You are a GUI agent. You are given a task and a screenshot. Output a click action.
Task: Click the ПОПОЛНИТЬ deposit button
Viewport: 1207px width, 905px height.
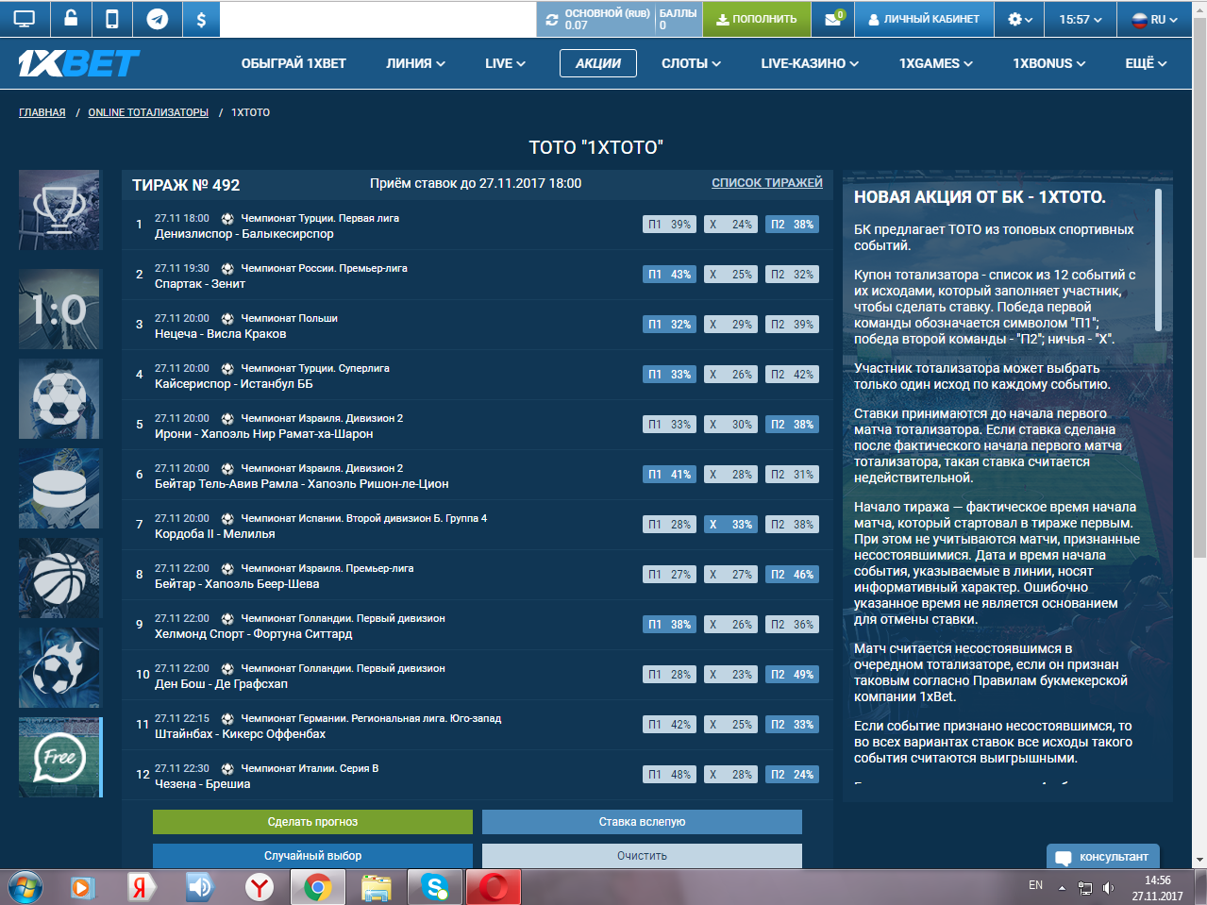click(756, 19)
